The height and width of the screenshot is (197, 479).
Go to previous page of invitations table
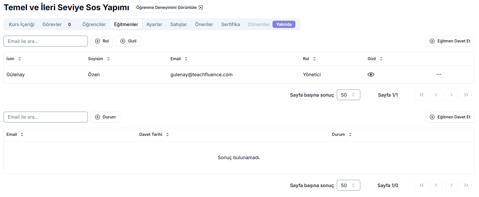(436, 185)
